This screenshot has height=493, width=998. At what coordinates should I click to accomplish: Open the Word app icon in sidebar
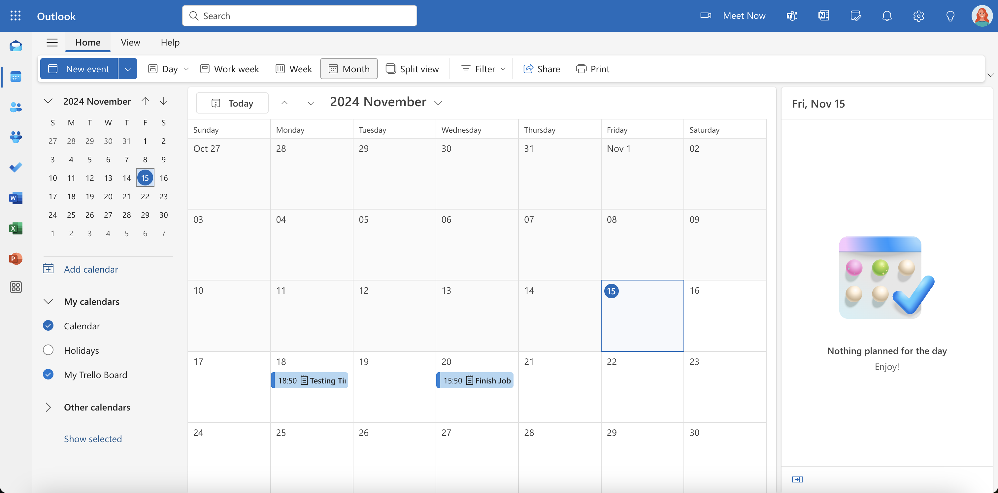[15, 198]
